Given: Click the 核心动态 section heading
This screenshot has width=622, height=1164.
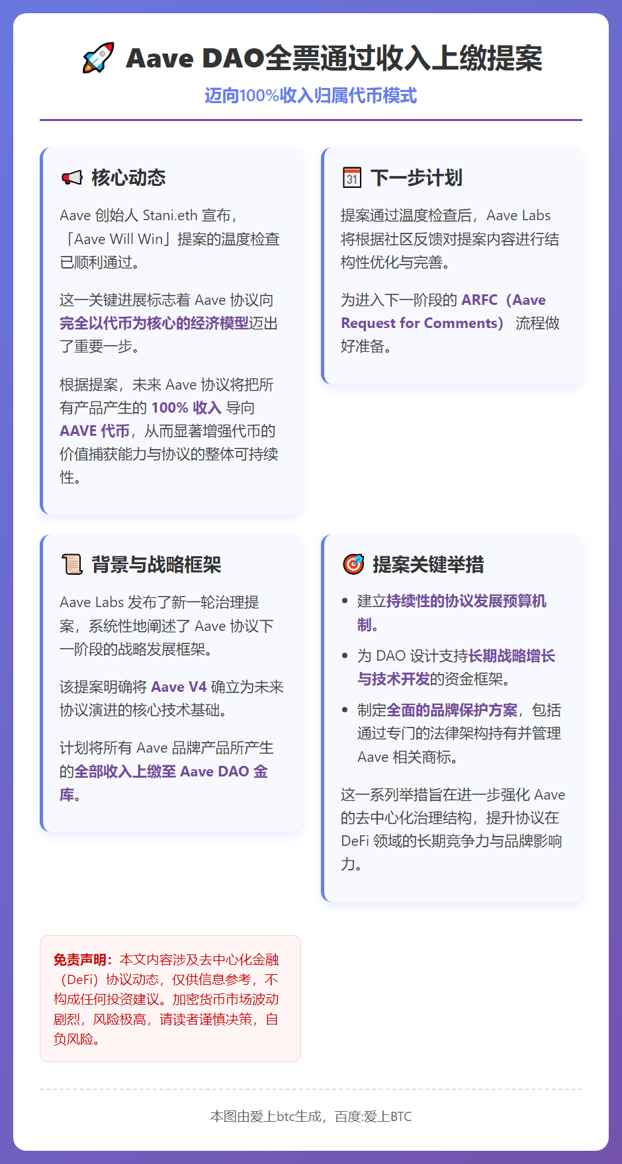Looking at the screenshot, I should (128, 178).
